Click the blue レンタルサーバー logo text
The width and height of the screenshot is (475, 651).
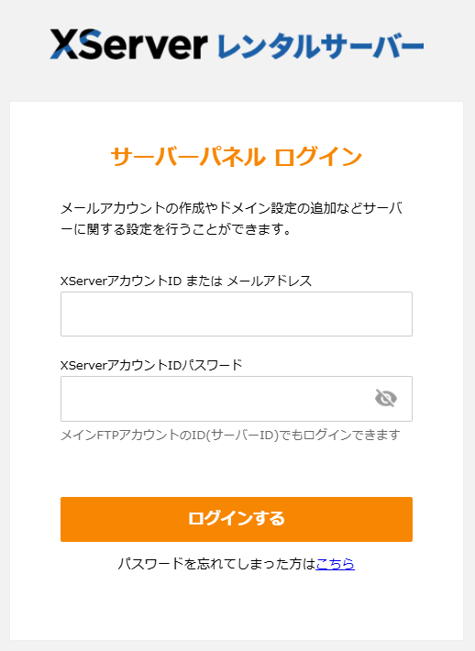(x=321, y=46)
